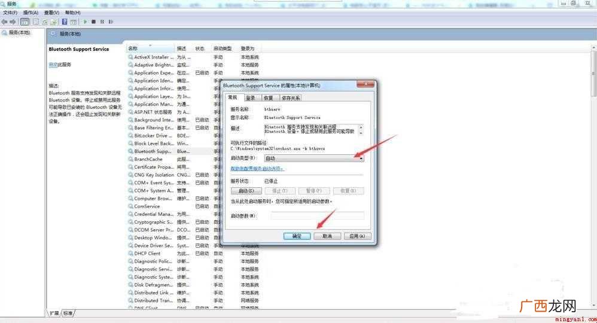Select the DCOM Server Pr... service row
This screenshot has height=323, width=597.
click(x=193, y=230)
